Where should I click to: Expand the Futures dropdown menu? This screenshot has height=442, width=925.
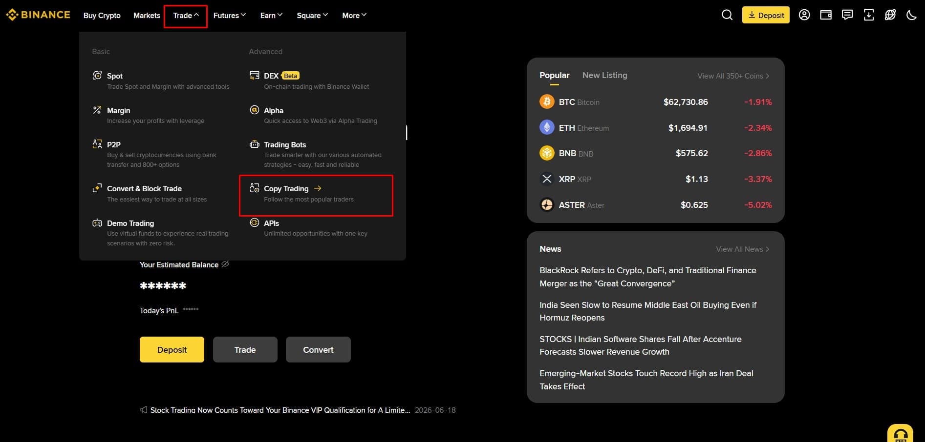coord(230,16)
